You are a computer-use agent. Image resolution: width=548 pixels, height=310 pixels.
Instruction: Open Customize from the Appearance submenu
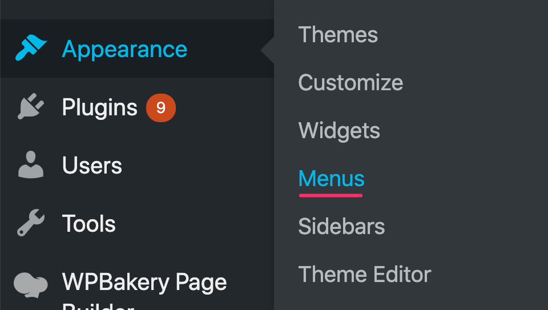350,82
